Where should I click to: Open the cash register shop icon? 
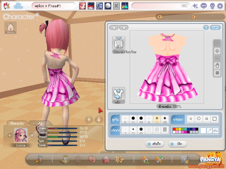64,159
